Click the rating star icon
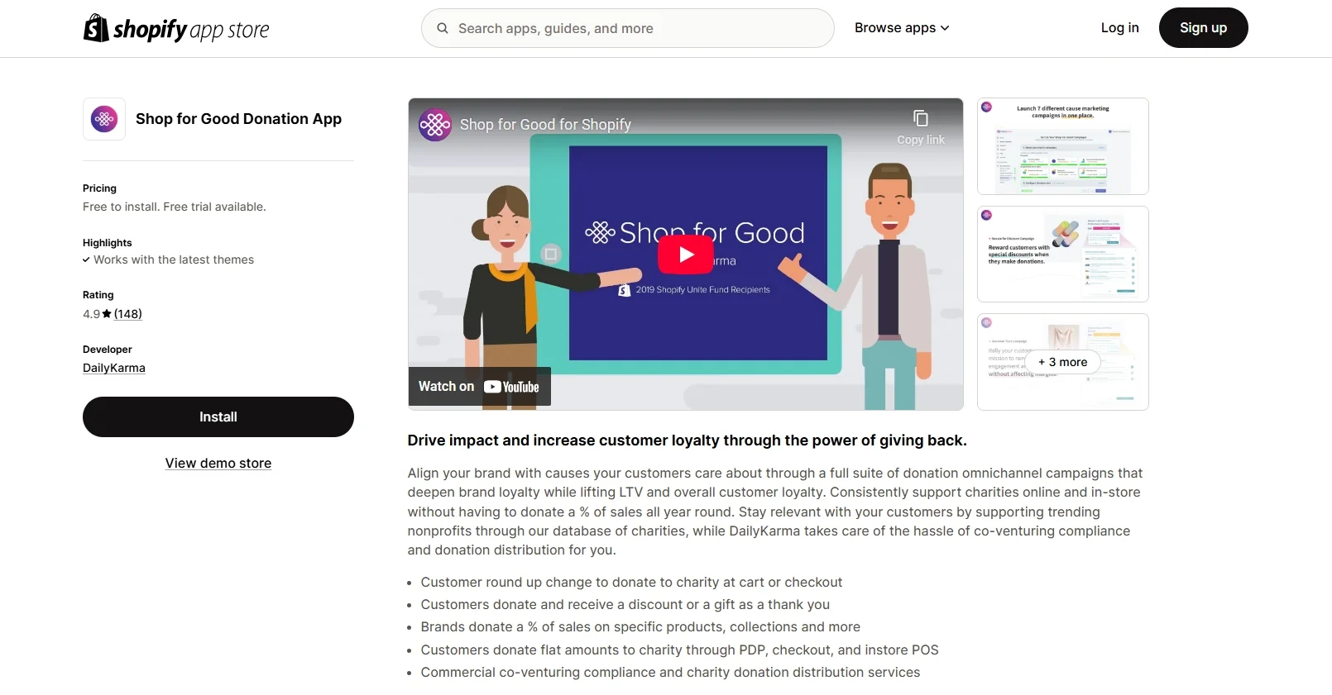 click(107, 314)
